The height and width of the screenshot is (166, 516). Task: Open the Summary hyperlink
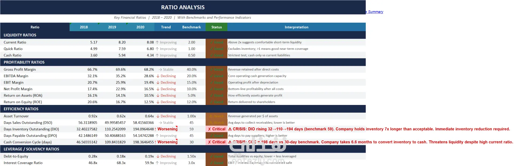pos(374,12)
